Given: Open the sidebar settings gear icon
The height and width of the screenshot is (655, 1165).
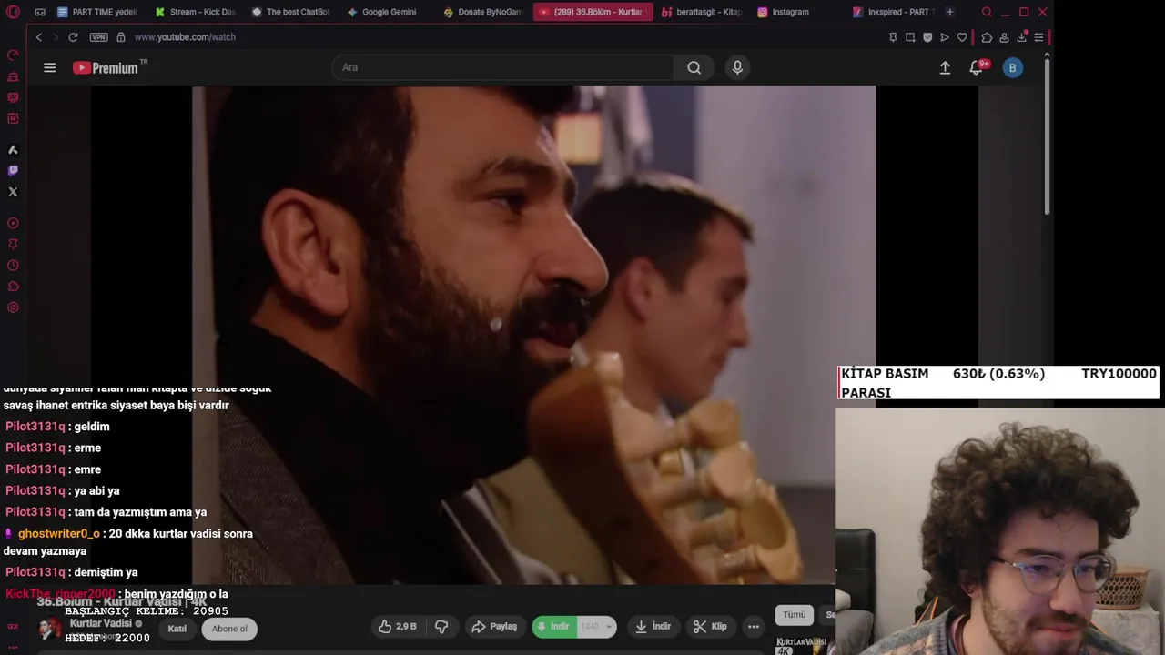Looking at the screenshot, I should tap(13, 307).
